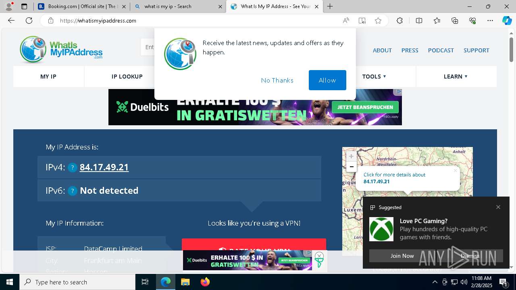Click the top Duelbits banner ad
Screen dimensions: 516x290
[x=255, y=107]
